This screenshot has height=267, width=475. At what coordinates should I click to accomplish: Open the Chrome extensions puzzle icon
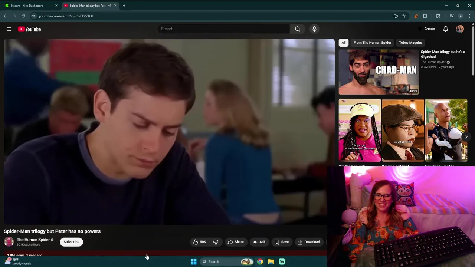pos(425,16)
